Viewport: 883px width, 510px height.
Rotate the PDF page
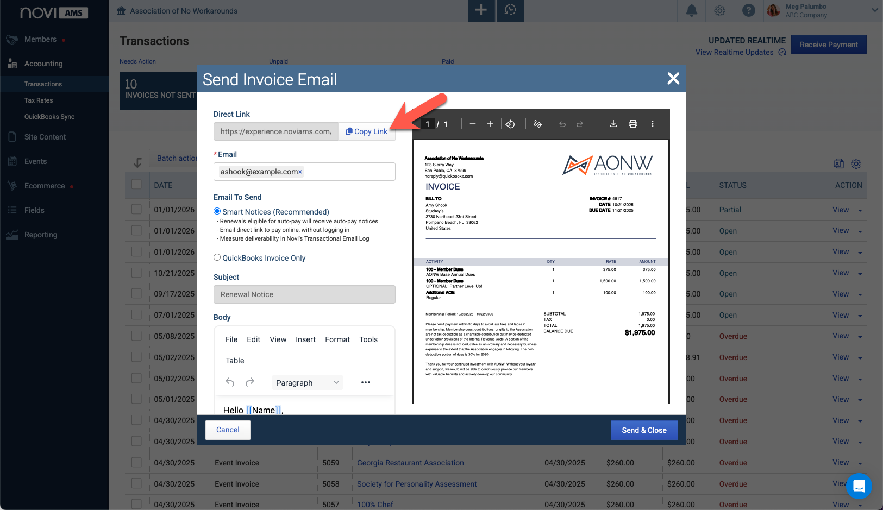click(510, 124)
